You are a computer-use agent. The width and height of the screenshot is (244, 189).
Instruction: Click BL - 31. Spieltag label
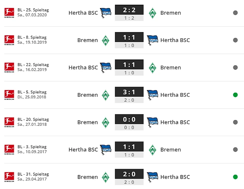pos(33,174)
